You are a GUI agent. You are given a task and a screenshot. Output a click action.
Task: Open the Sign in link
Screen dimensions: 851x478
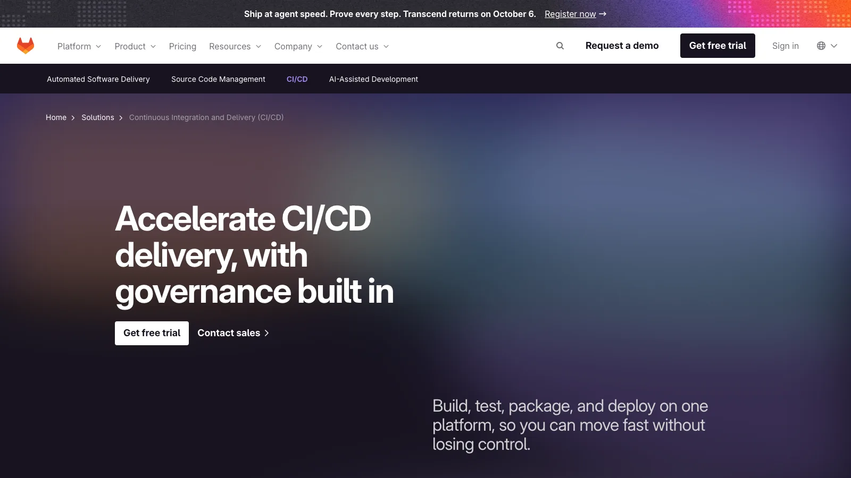(x=785, y=46)
